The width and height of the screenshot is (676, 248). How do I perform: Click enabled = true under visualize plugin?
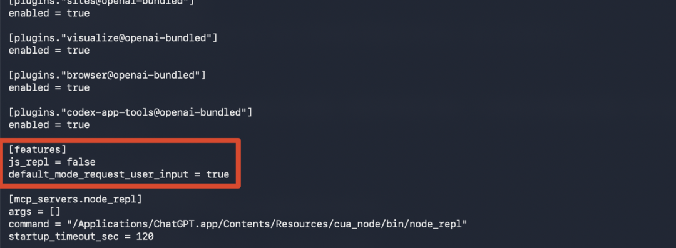pyautogui.click(x=49, y=51)
